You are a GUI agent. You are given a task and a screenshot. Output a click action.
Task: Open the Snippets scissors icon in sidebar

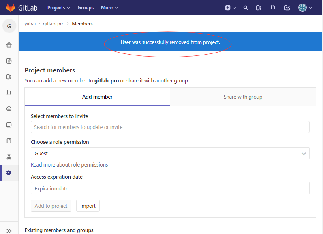[9, 157]
